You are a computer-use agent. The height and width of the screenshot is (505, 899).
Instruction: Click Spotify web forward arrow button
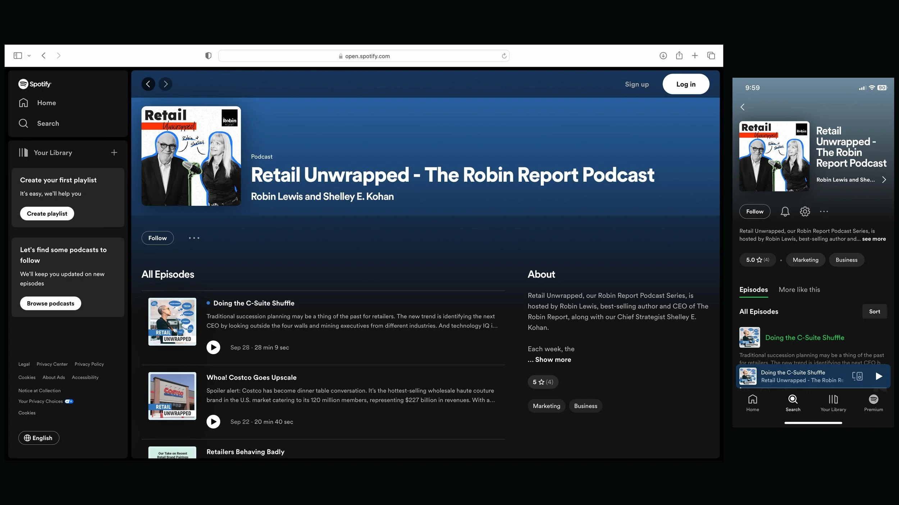click(x=165, y=84)
